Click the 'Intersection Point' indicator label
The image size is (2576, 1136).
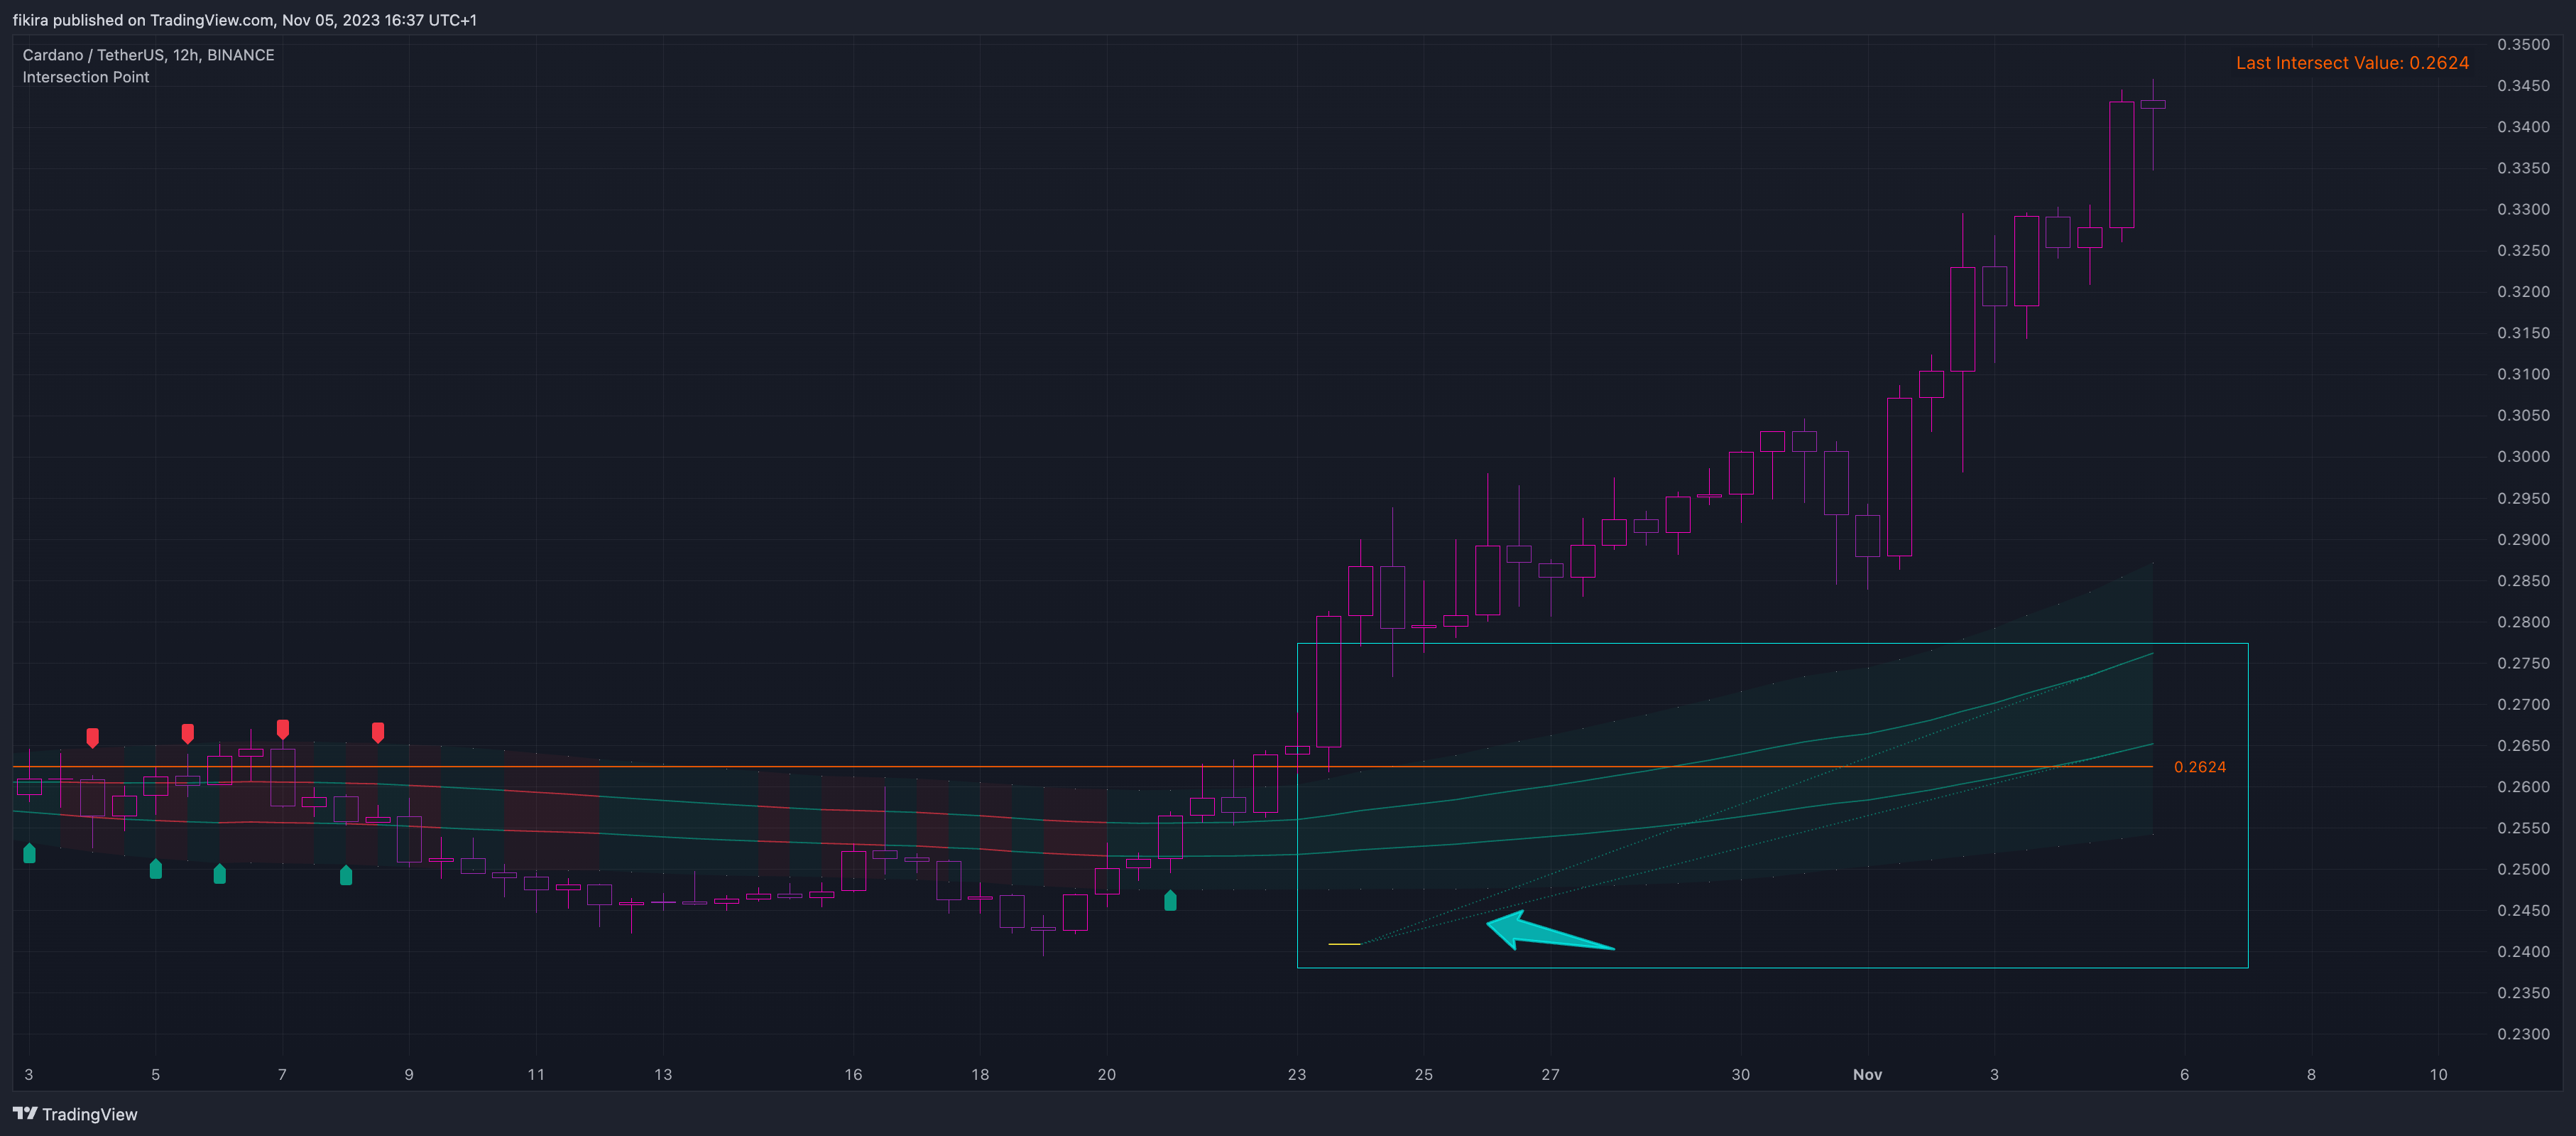point(86,77)
